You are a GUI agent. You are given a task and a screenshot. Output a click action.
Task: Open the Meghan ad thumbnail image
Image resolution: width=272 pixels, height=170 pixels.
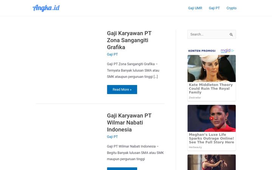[212, 118]
